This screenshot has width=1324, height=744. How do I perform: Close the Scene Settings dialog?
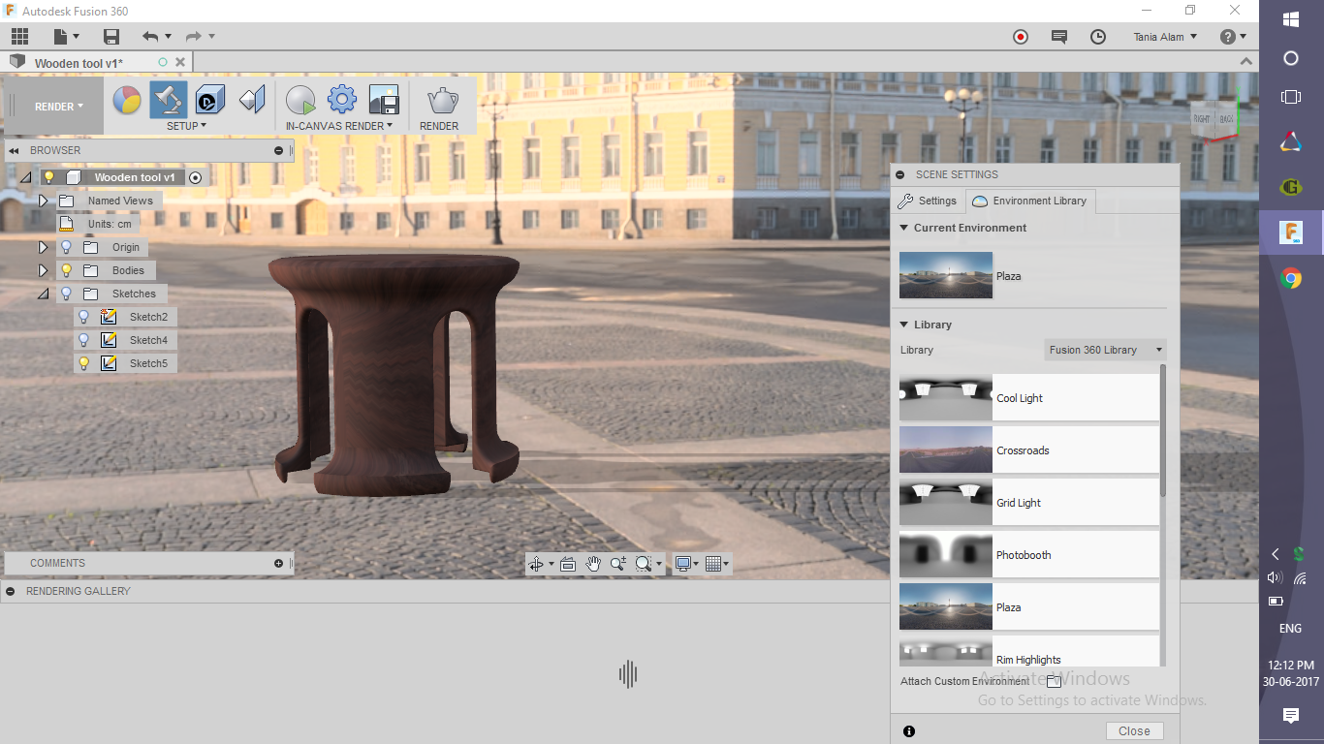coord(1134,731)
